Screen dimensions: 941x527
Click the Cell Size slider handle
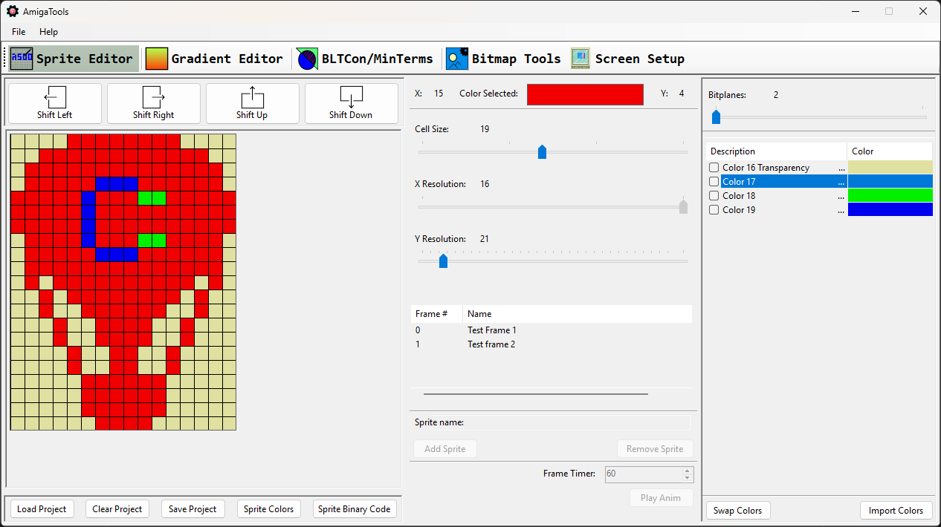pyautogui.click(x=542, y=152)
